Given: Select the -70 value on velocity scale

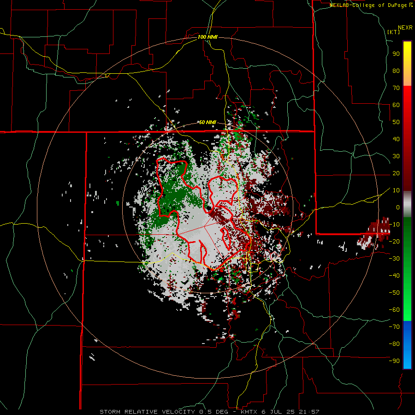Looking at the screenshot, I should tap(394, 327).
